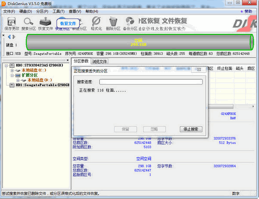Click the 磁头 column header
This screenshot has width=259, height=199.
point(239,69)
